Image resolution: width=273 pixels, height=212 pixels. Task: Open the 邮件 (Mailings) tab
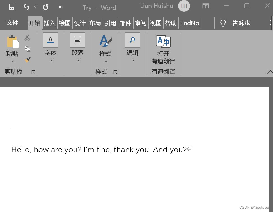coord(125,23)
